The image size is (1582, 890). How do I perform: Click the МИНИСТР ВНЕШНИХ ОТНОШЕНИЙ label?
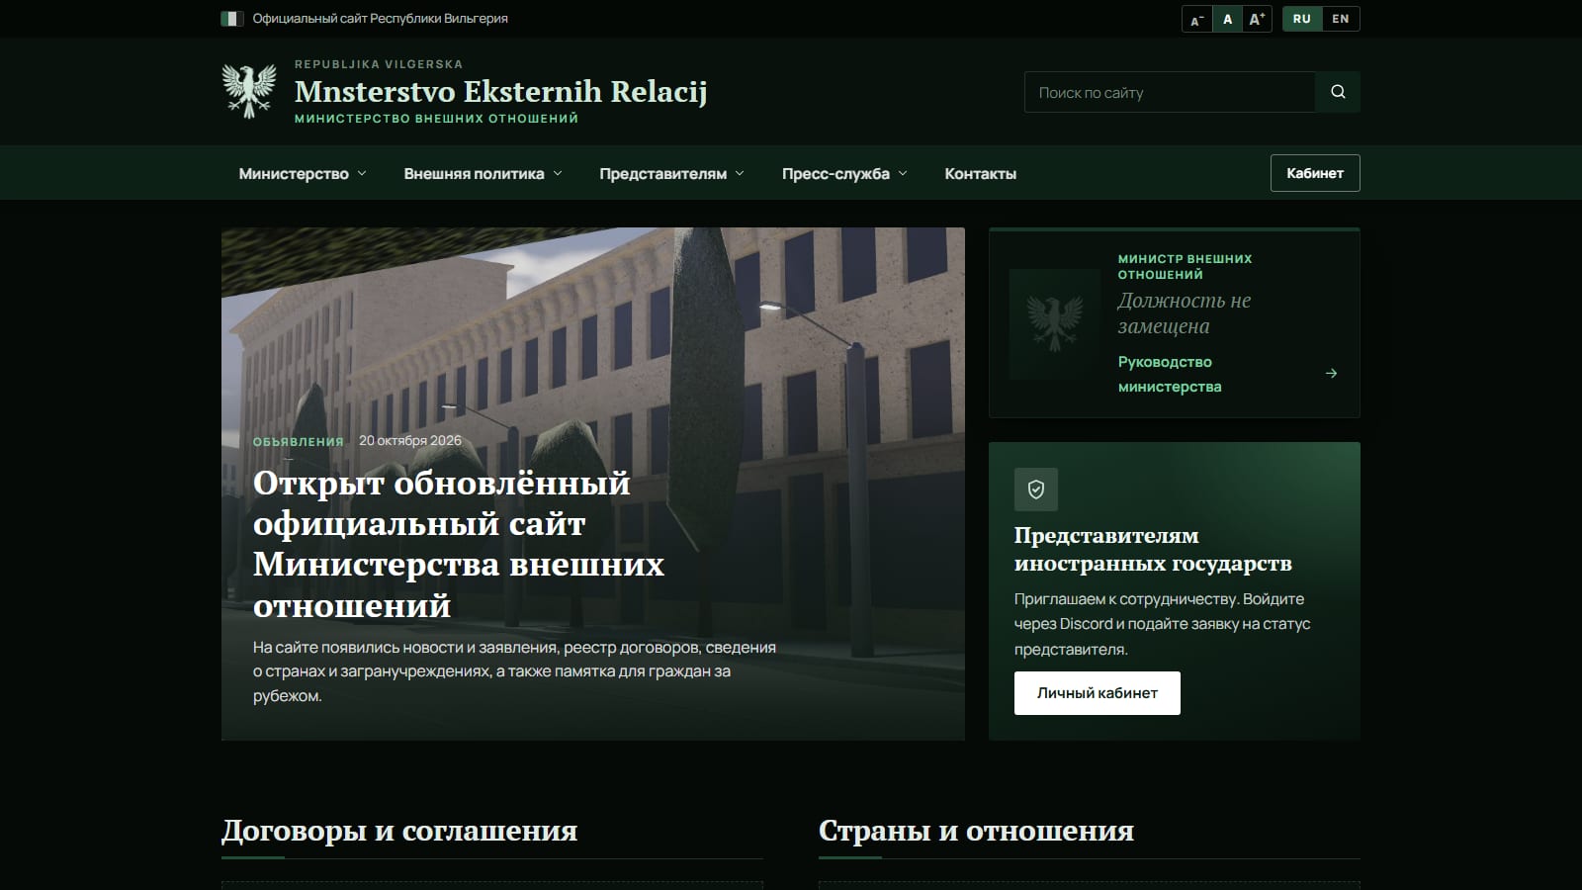click(1185, 266)
